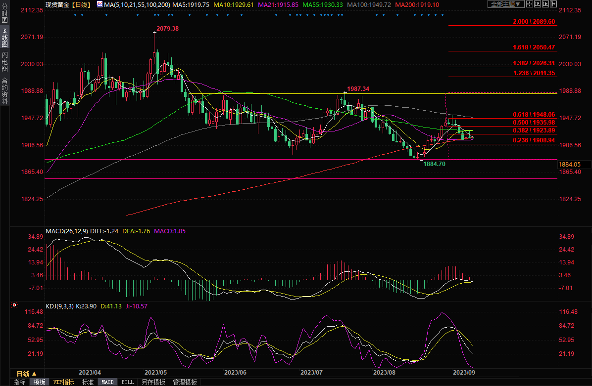Open the VIP指标 tab
The image size is (592, 386).
[x=63, y=382]
